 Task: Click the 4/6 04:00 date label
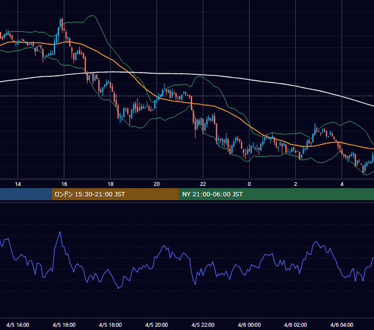pyautogui.click(x=342, y=324)
